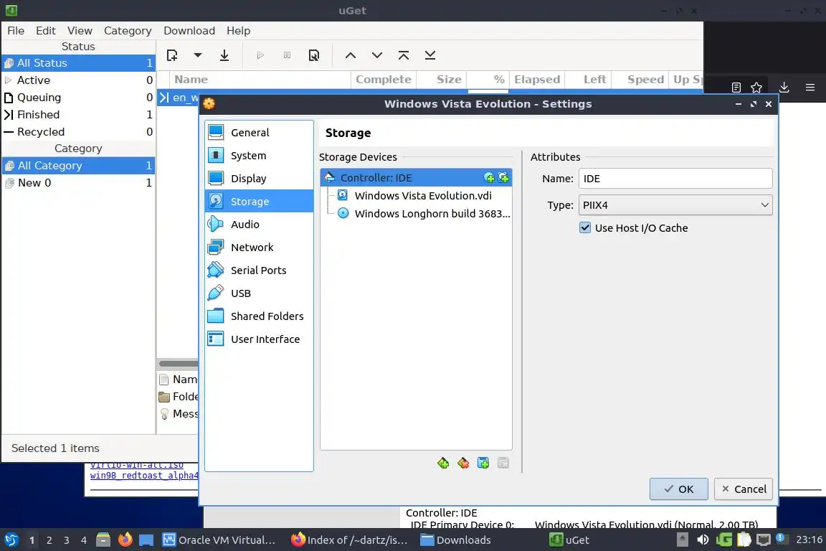Image resolution: width=826 pixels, height=551 pixels.
Task: Click uGet horizontal scrollbar under download list
Action: (179, 363)
